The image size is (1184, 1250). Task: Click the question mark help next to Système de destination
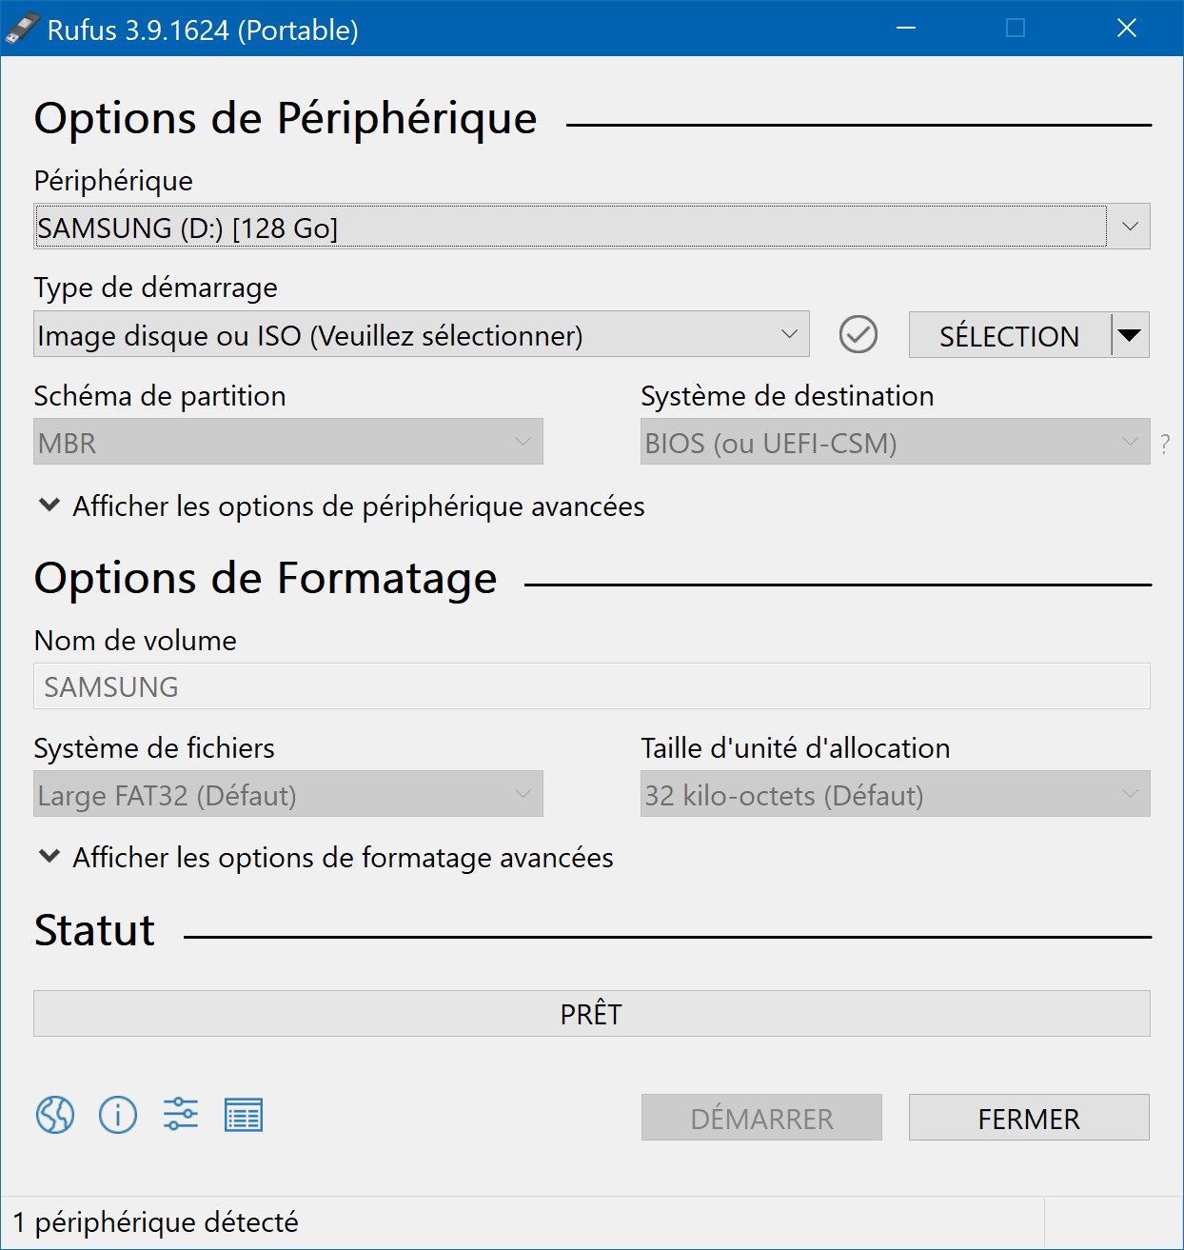tap(1165, 444)
